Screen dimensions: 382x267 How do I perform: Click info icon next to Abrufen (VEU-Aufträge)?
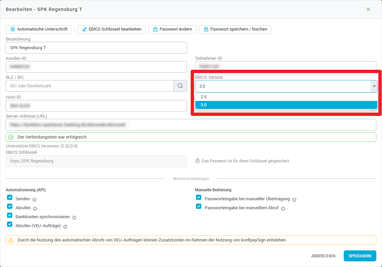coord(65,226)
